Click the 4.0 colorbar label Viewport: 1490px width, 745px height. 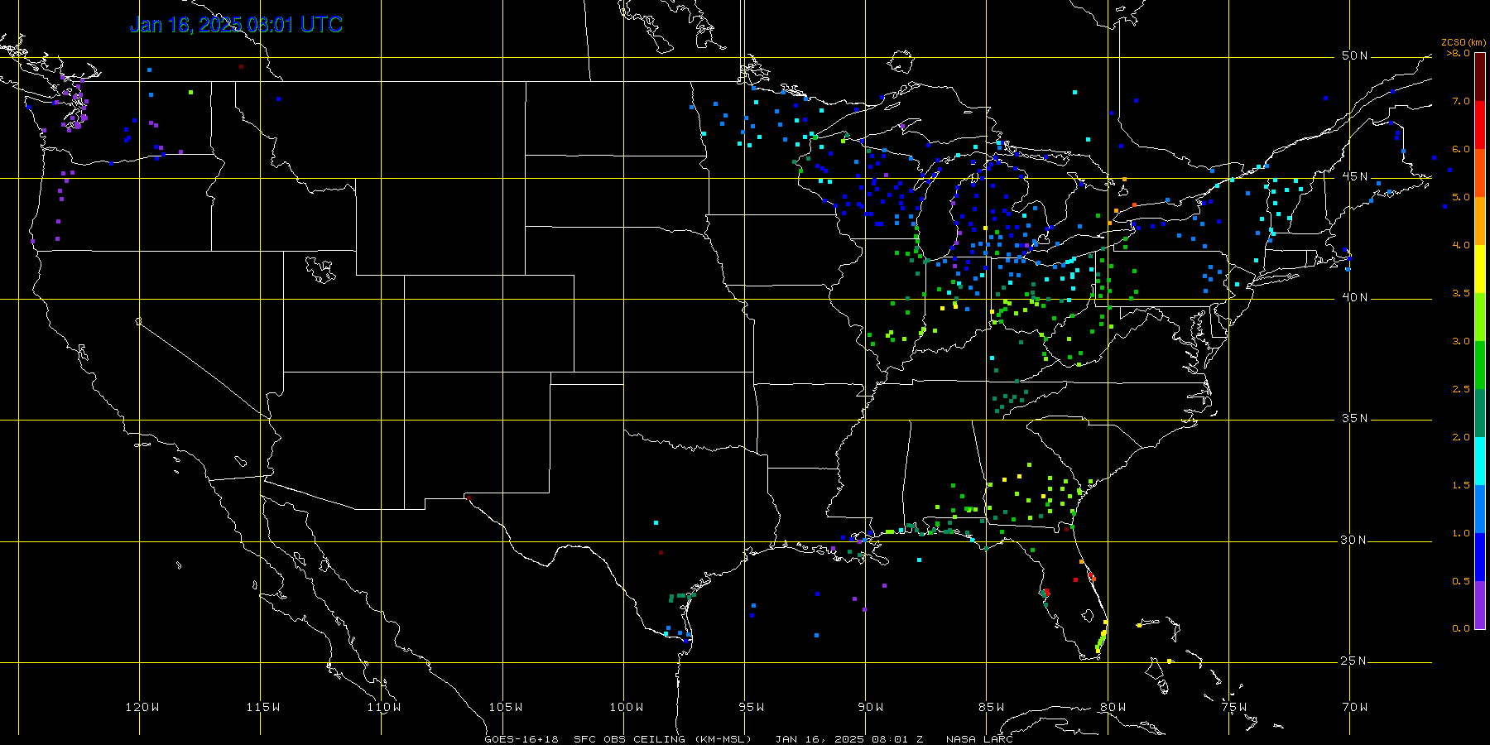(x=1460, y=245)
